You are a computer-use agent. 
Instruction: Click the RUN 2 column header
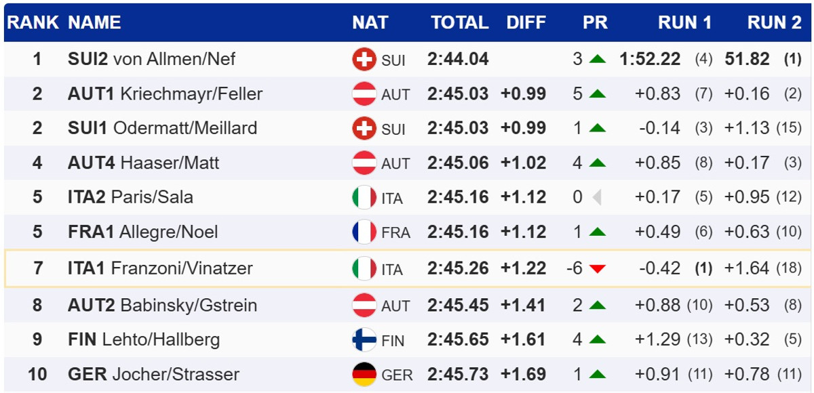click(774, 22)
